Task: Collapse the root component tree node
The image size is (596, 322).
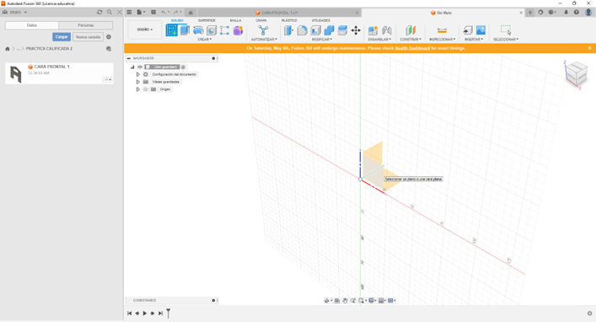Action: [132, 67]
